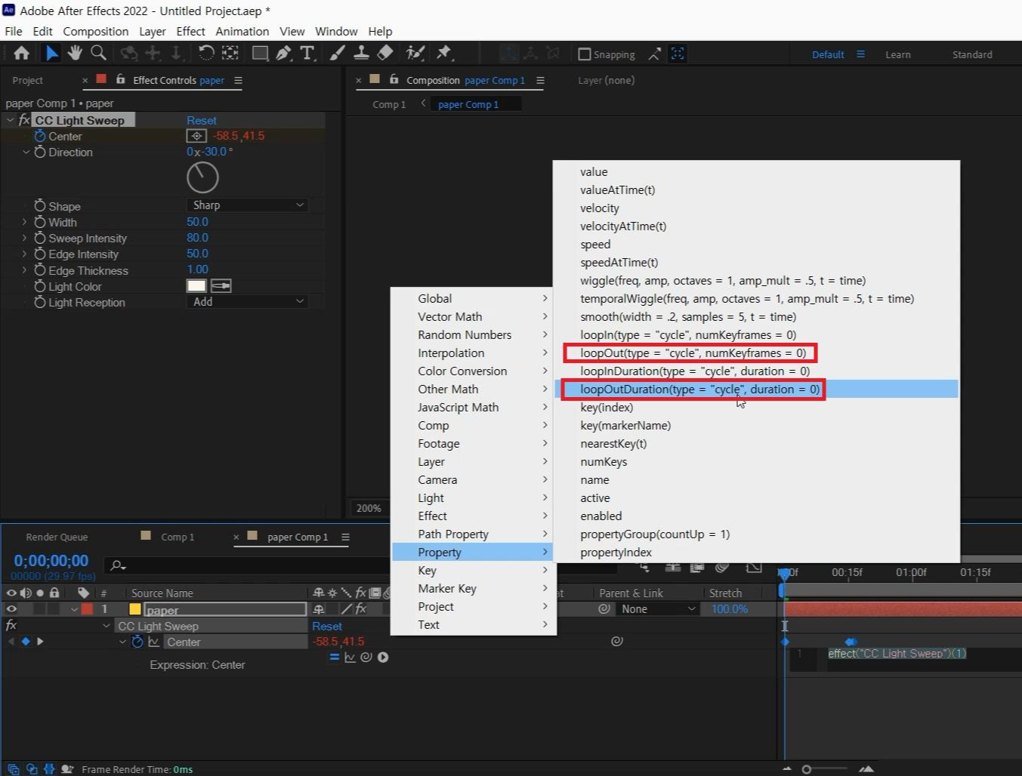
Task: Choose loopOutDuration from the Property submenu
Action: pos(758,390)
